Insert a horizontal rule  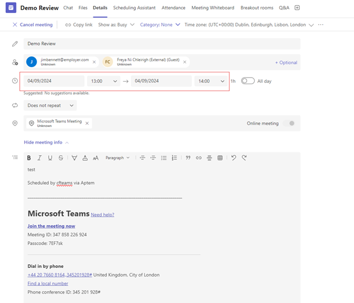[x=209, y=158]
